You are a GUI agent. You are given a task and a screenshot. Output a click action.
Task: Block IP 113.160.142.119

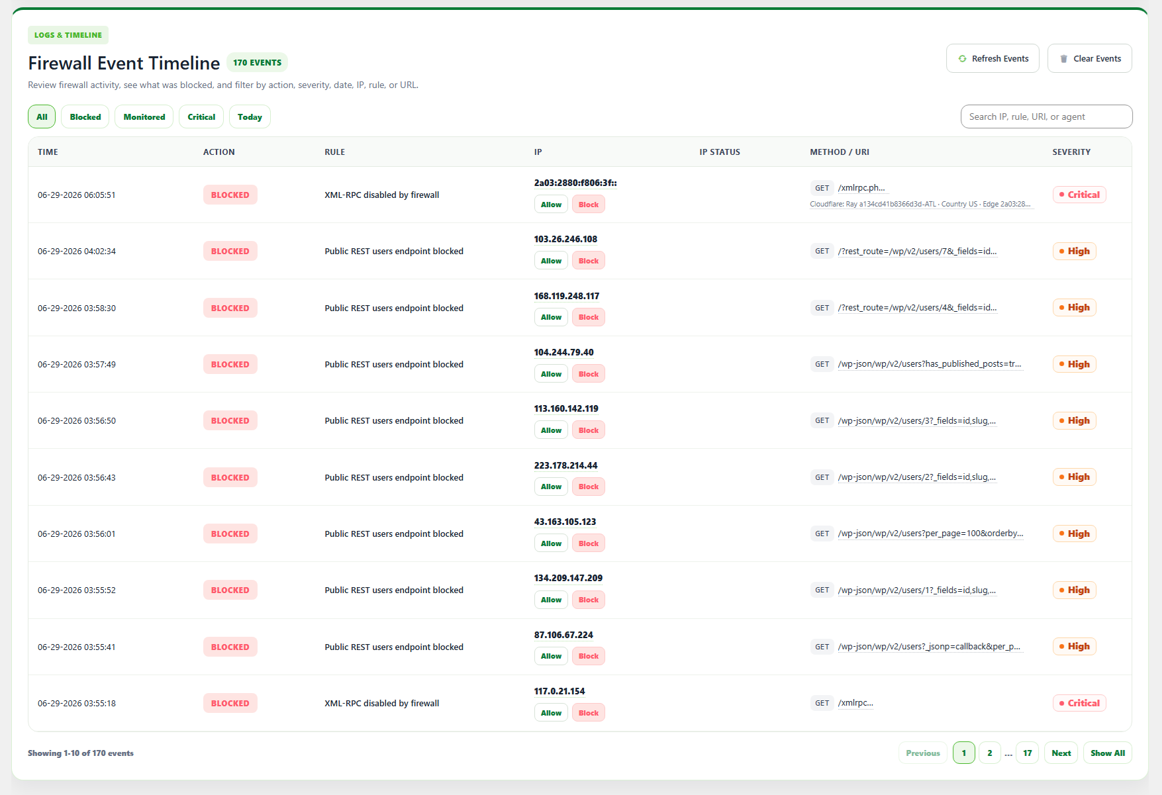(x=589, y=430)
